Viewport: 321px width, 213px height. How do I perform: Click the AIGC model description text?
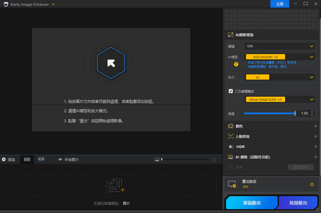tap(273, 65)
